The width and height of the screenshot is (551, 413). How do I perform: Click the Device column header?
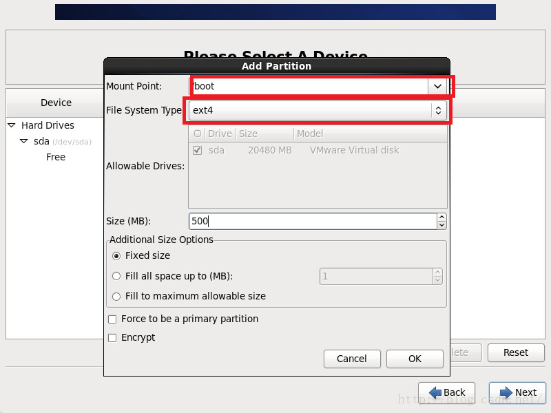click(x=56, y=103)
